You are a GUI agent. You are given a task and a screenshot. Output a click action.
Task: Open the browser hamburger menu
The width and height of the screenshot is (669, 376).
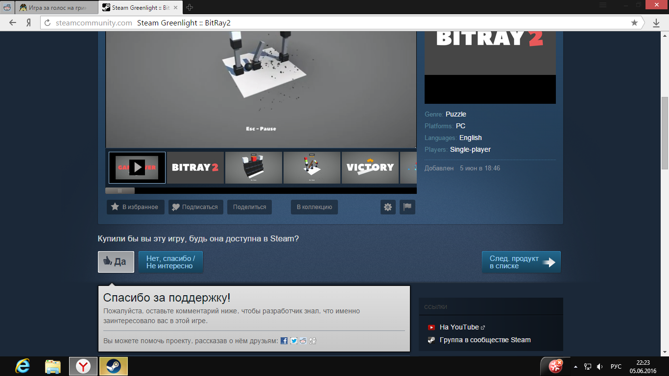[603, 5]
